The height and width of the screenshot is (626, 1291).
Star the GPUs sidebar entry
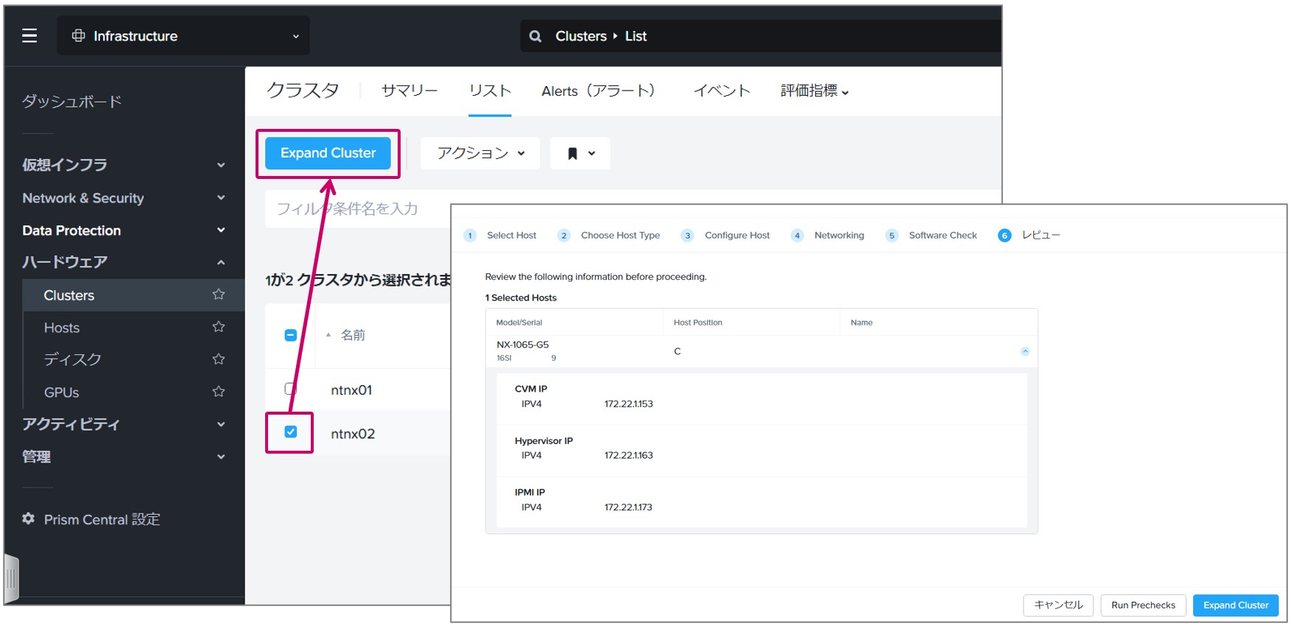coord(219,392)
